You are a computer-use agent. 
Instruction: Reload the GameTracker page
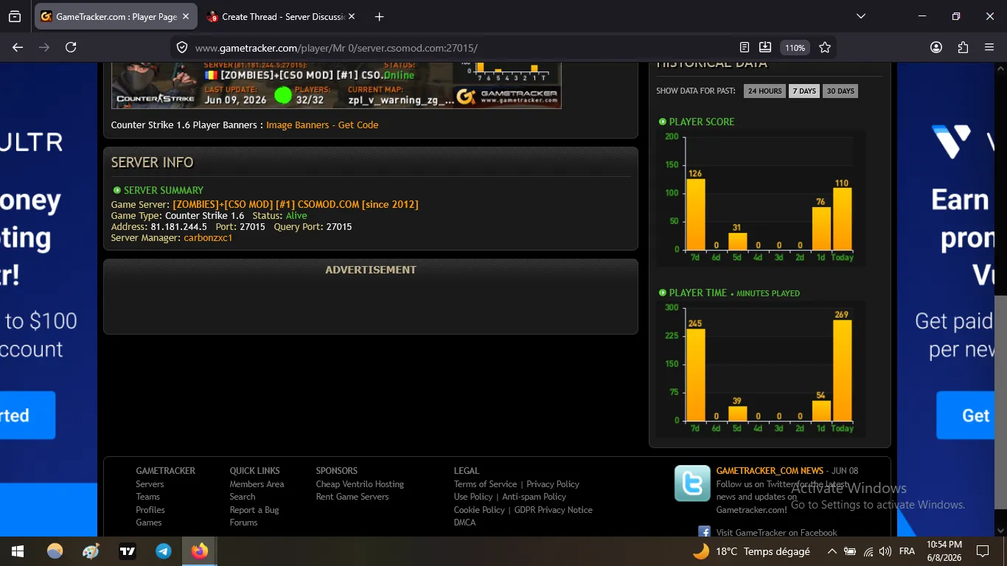tap(71, 47)
